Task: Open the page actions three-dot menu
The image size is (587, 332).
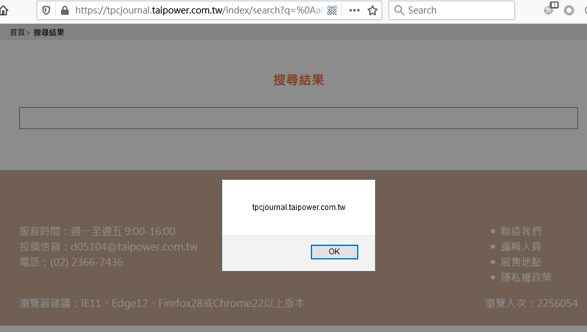Action: pos(354,10)
